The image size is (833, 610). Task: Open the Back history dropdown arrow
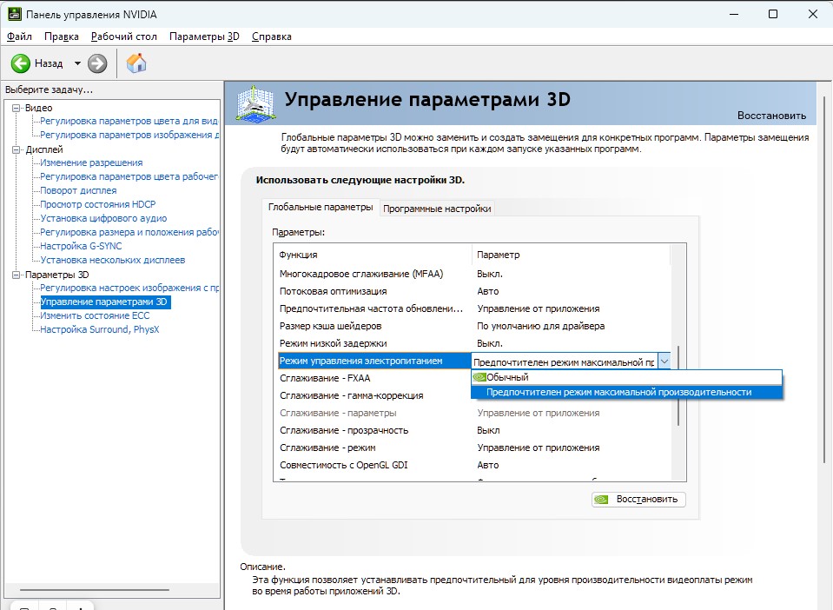(77, 63)
